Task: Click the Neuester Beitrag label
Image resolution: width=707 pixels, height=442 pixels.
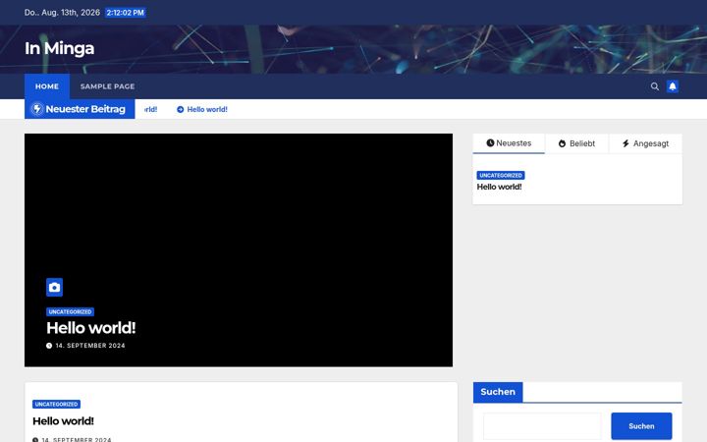Action: coord(85,109)
